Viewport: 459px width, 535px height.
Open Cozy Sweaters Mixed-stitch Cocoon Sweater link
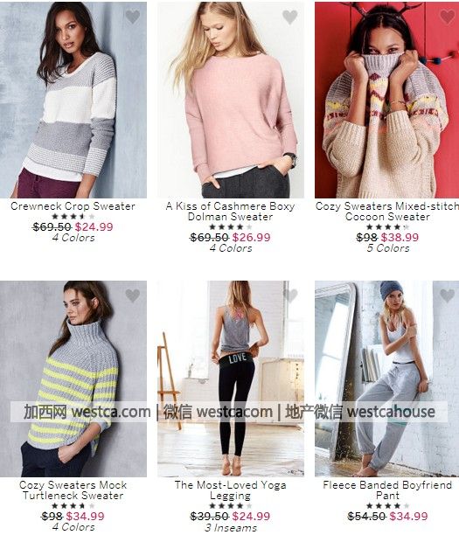click(x=387, y=212)
